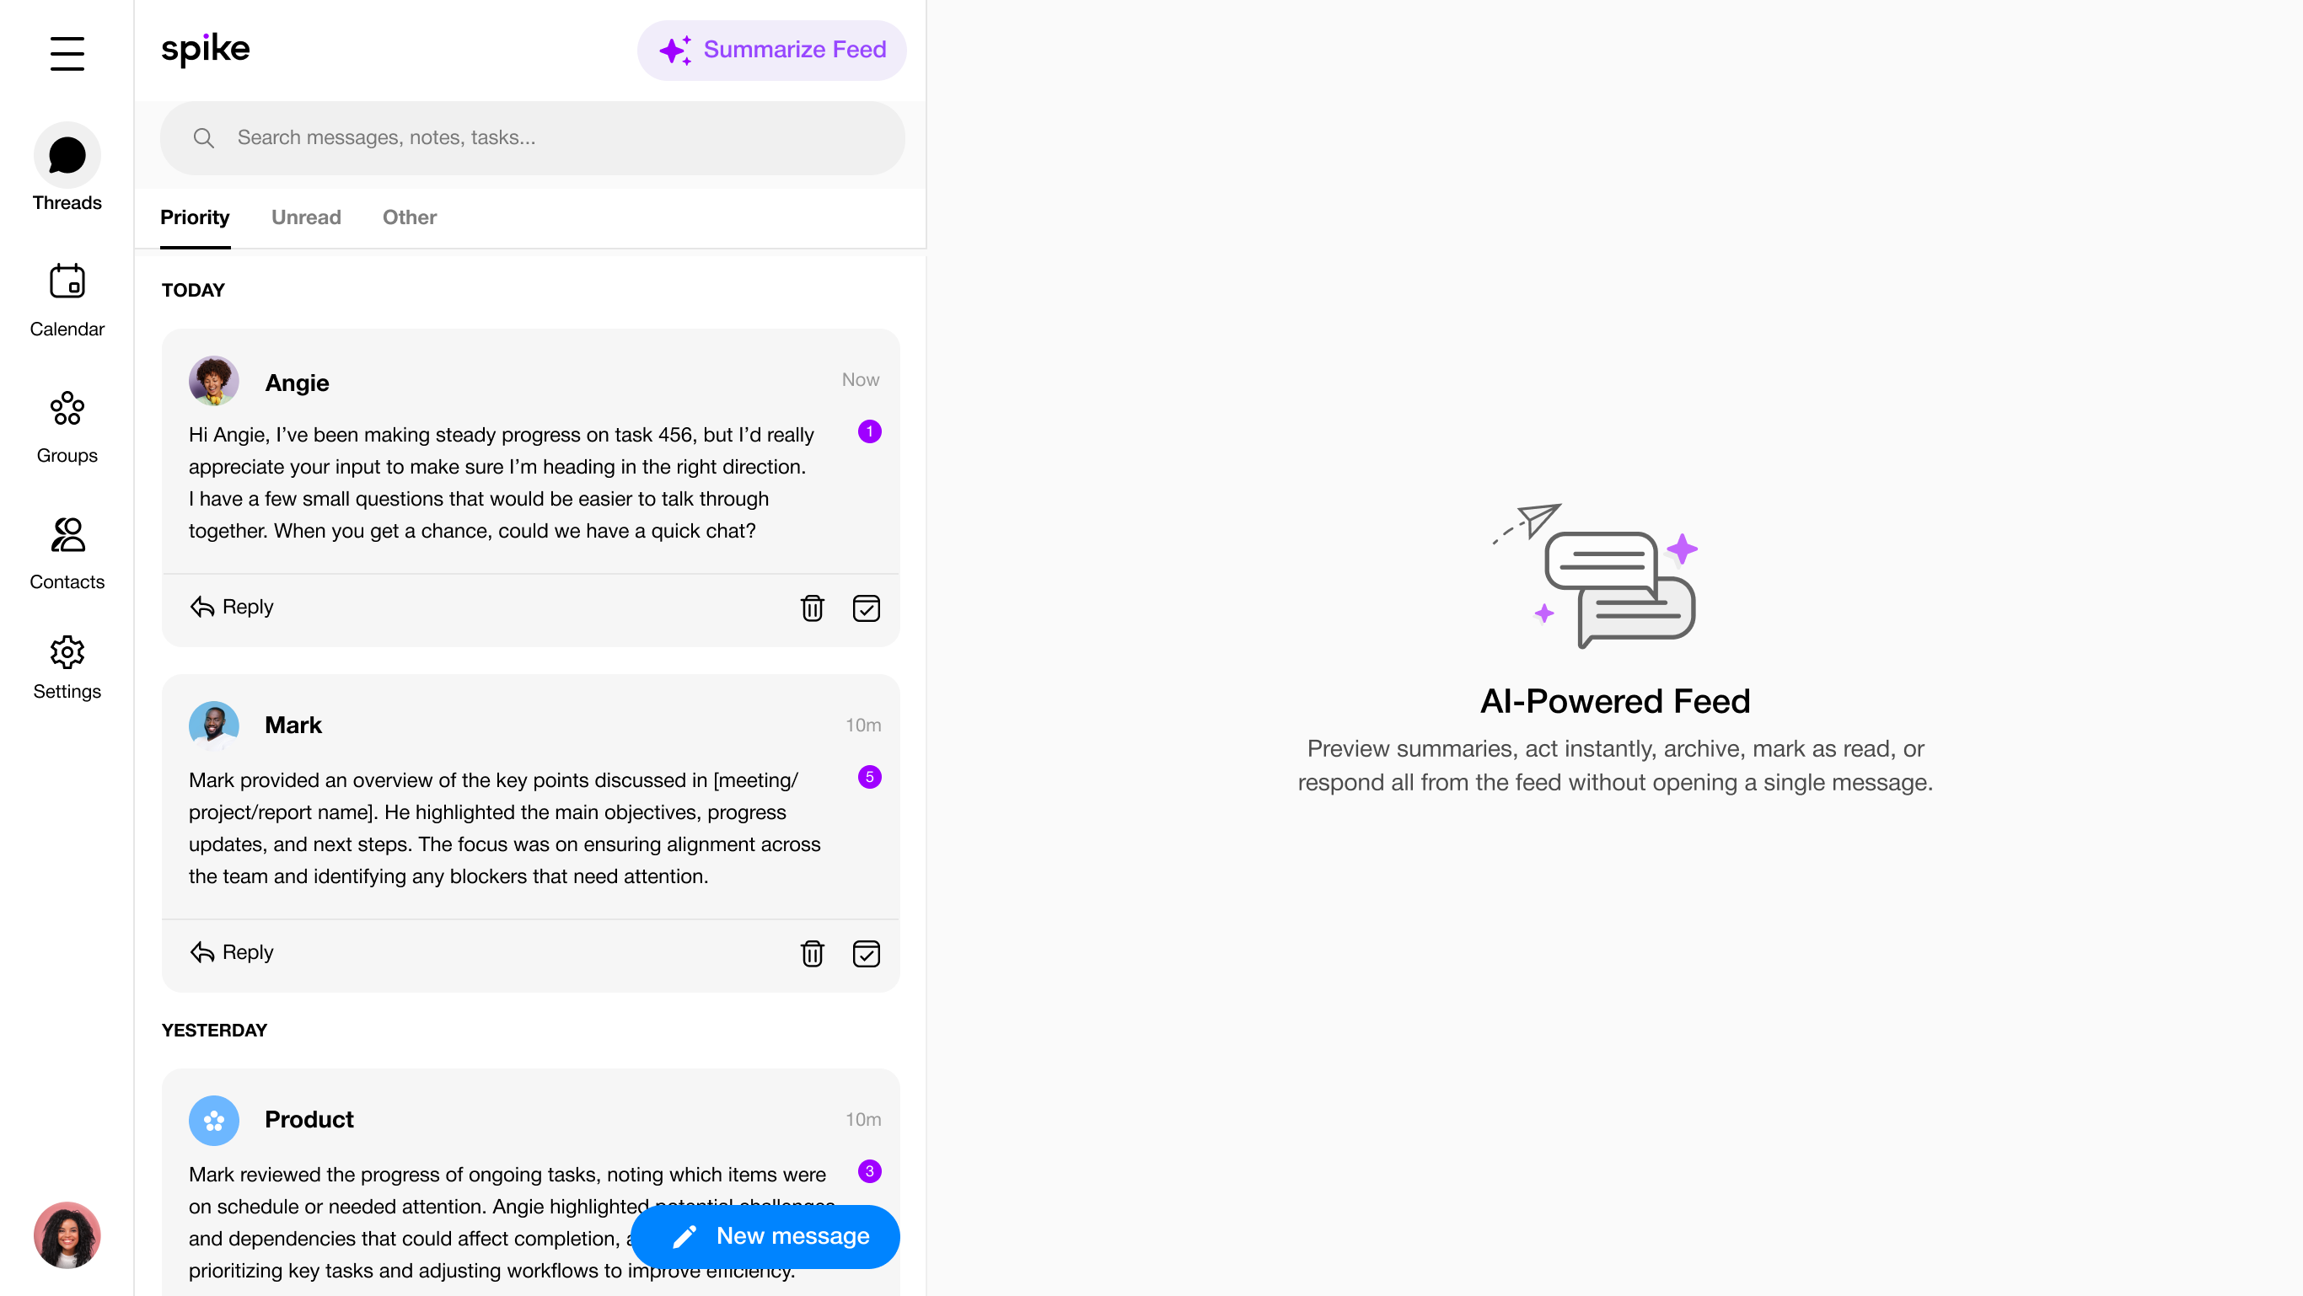This screenshot has height=1296, width=2303.
Task: Reply to Mark's message
Action: coord(232,952)
